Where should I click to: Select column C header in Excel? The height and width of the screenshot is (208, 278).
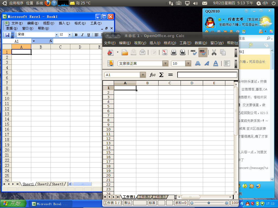pos(60,47)
